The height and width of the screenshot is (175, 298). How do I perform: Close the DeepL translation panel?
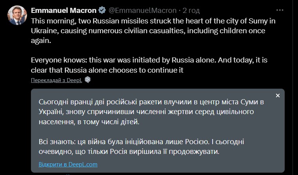pyautogui.click(x=278, y=95)
